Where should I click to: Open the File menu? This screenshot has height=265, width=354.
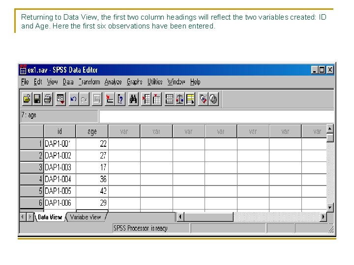click(x=25, y=82)
